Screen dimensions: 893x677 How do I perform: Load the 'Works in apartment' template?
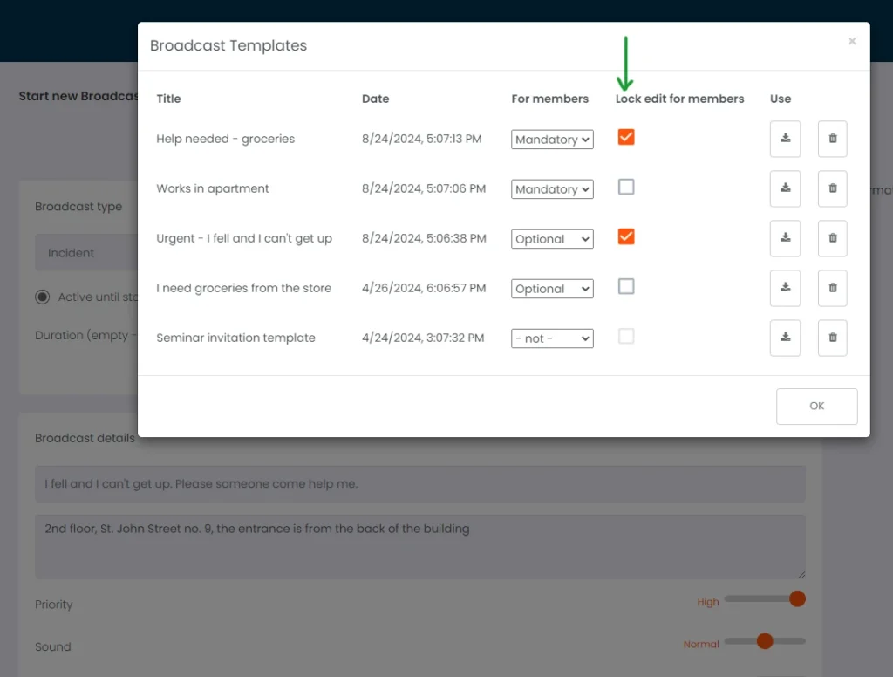pos(785,188)
